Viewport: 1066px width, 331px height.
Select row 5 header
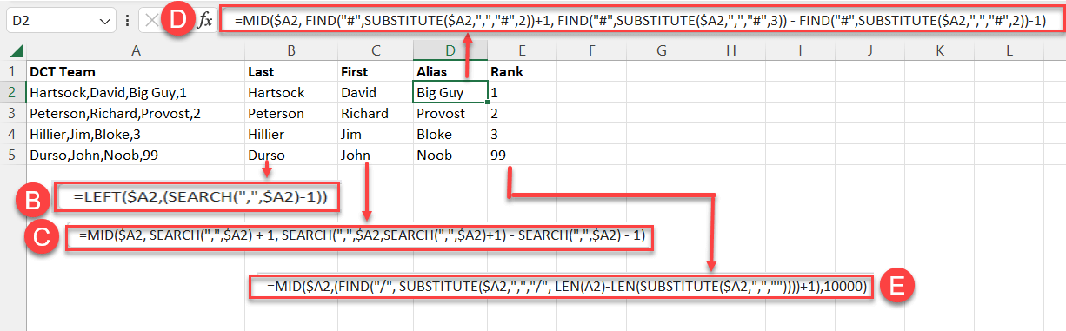[14, 155]
